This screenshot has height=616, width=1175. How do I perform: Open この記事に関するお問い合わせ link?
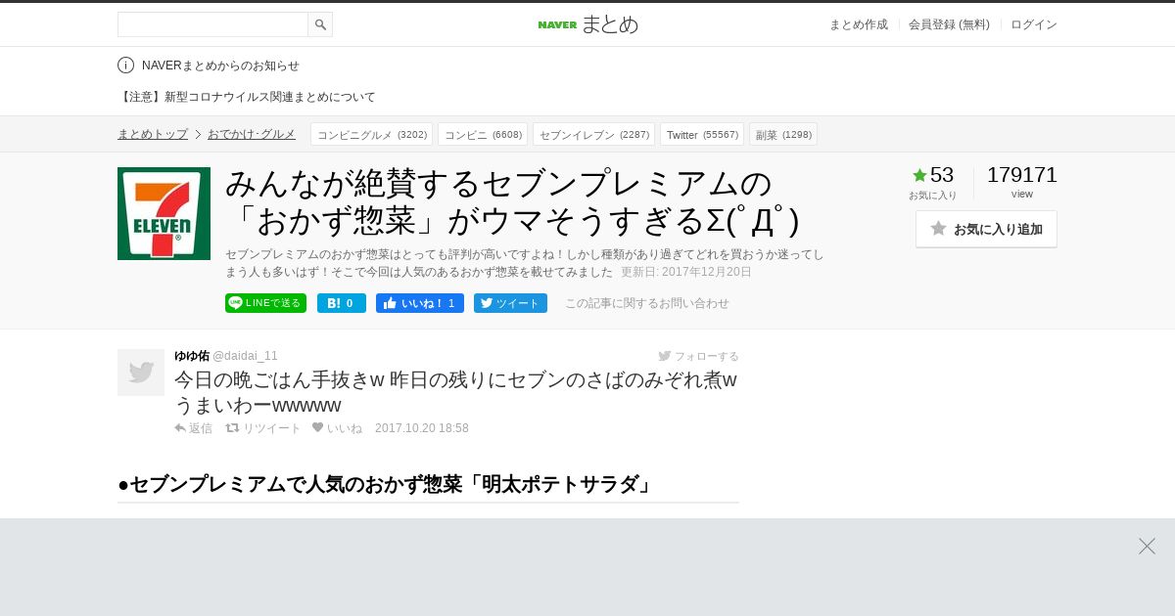(x=647, y=303)
